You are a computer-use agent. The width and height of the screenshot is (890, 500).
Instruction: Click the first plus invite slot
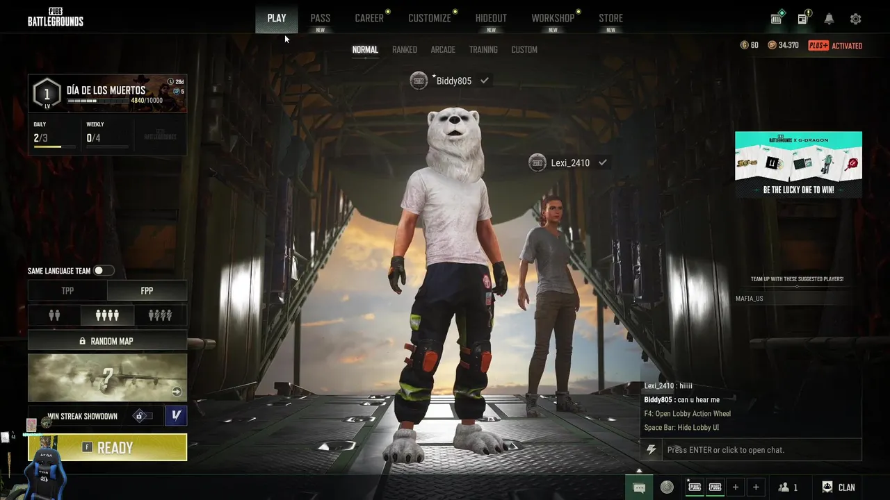coord(736,487)
